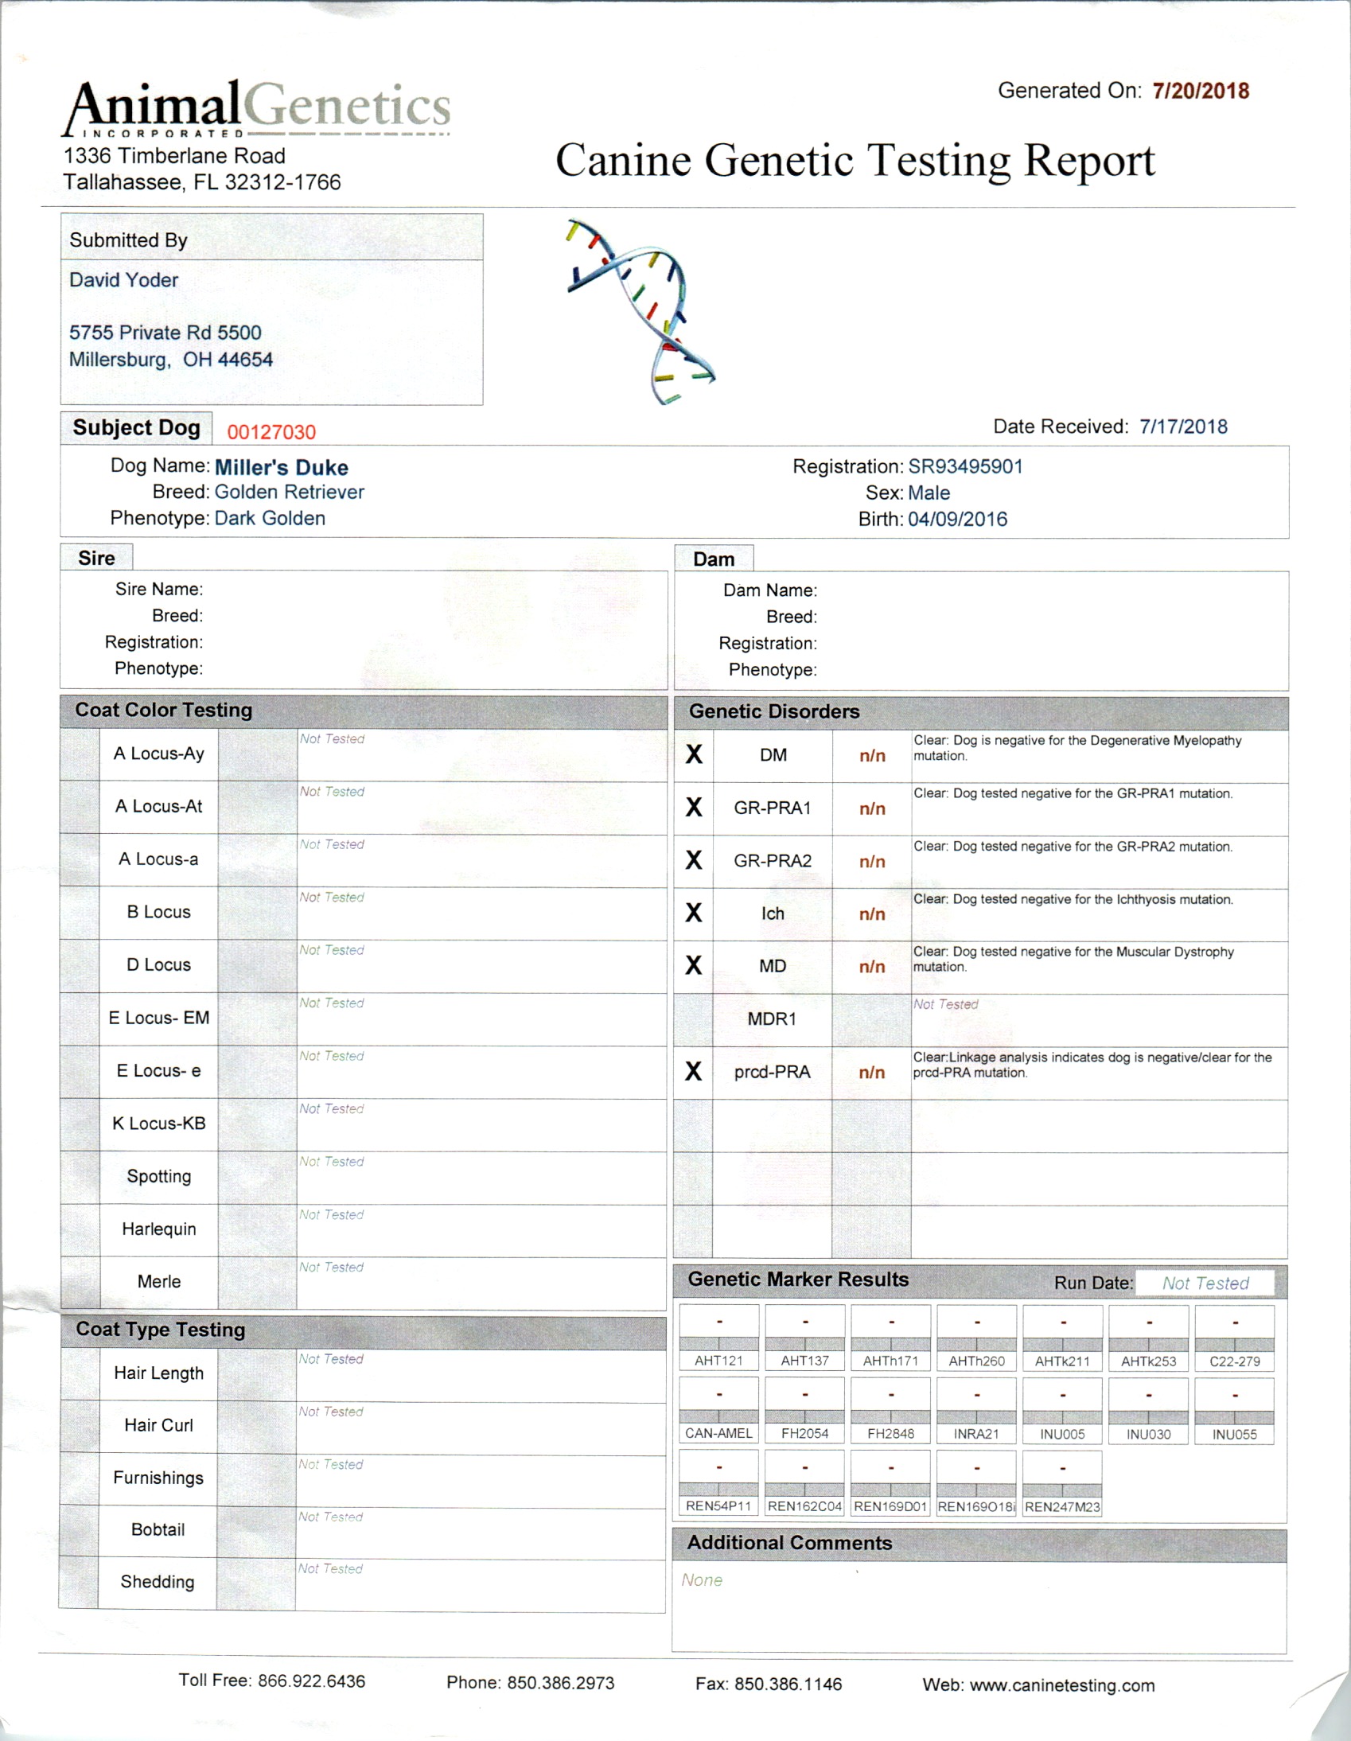Click the X mark in the MD row

pyautogui.click(x=695, y=965)
